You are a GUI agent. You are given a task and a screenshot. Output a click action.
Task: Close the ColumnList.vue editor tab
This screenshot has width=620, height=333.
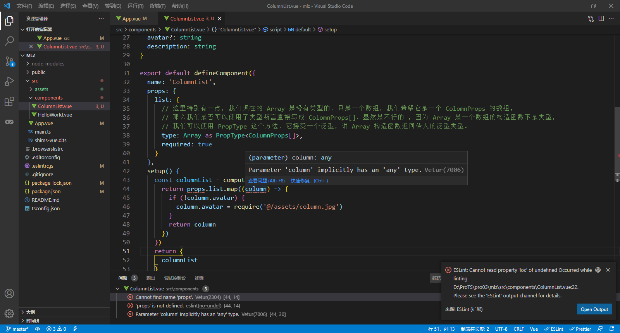tap(220, 19)
